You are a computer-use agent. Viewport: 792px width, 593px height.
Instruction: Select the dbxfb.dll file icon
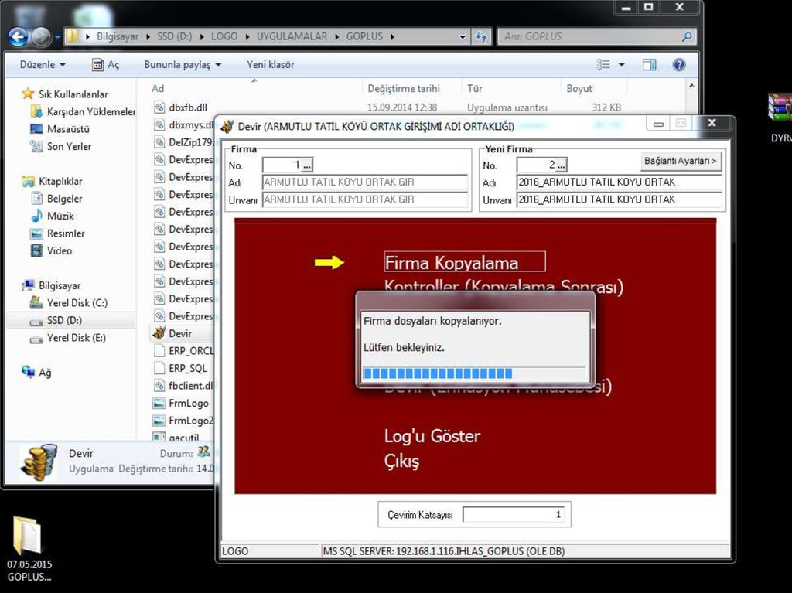point(159,107)
